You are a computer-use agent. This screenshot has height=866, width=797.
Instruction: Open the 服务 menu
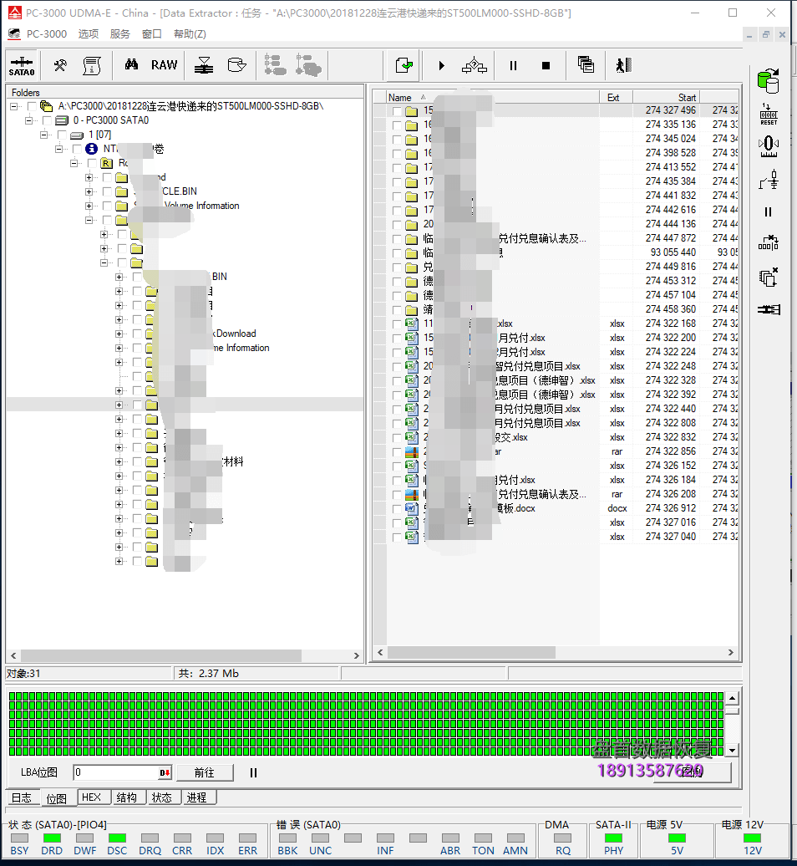coord(119,33)
